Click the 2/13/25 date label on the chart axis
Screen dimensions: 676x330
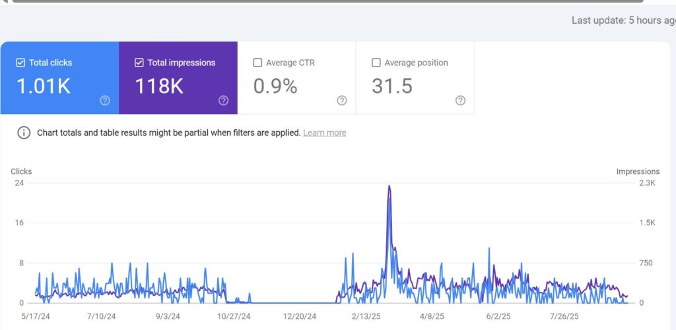click(x=366, y=317)
